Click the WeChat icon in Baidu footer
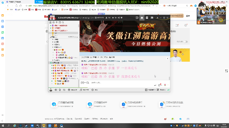Viewport: 229px width, 128px height. click(173, 119)
